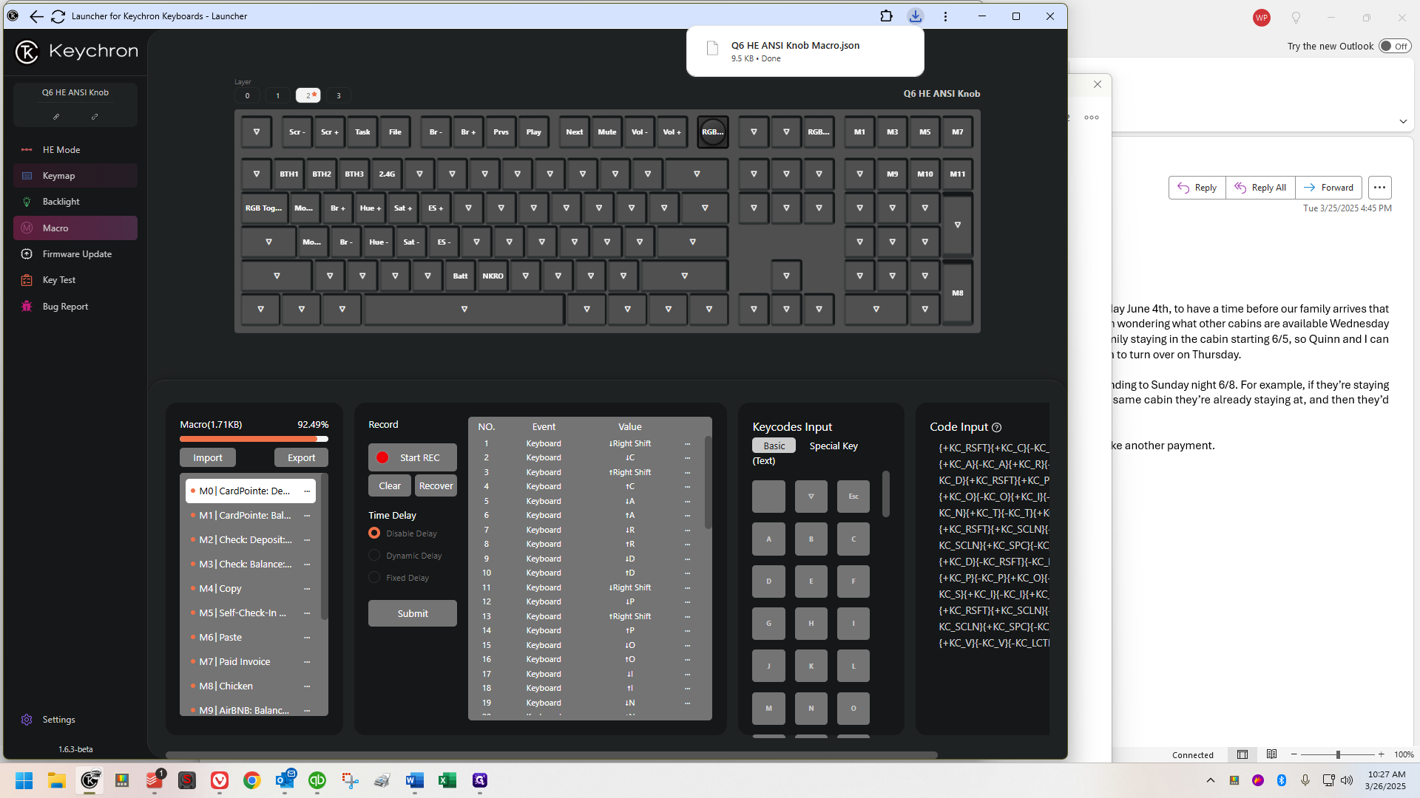The width and height of the screenshot is (1420, 798).
Task: Open options for macro M6 Paste
Action: 307,638
